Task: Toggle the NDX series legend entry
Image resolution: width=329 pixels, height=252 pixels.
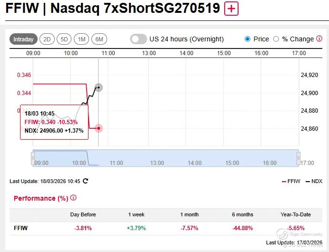Action: pyautogui.click(x=314, y=181)
